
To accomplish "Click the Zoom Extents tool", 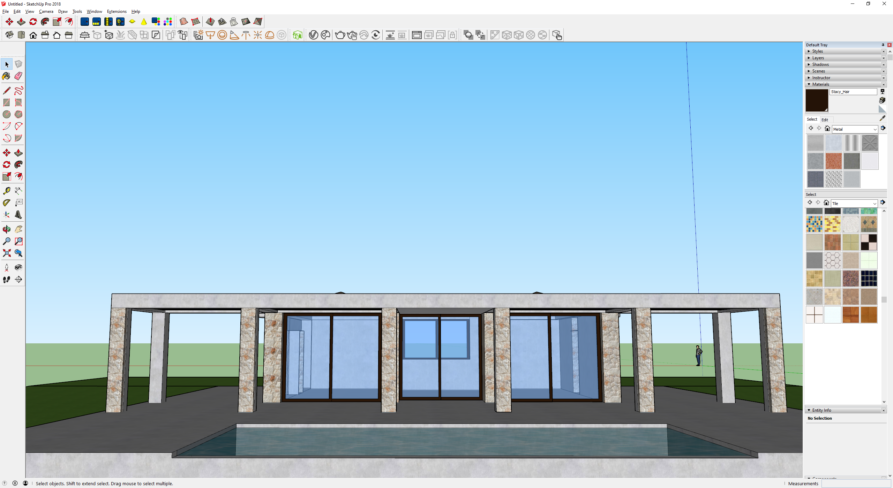I will pyautogui.click(x=6, y=253).
